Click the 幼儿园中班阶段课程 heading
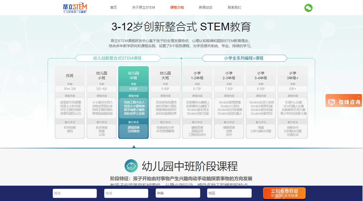Image resolution: width=363 pixels, height=201 pixels. pyautogui.click(x=190, y=166)
